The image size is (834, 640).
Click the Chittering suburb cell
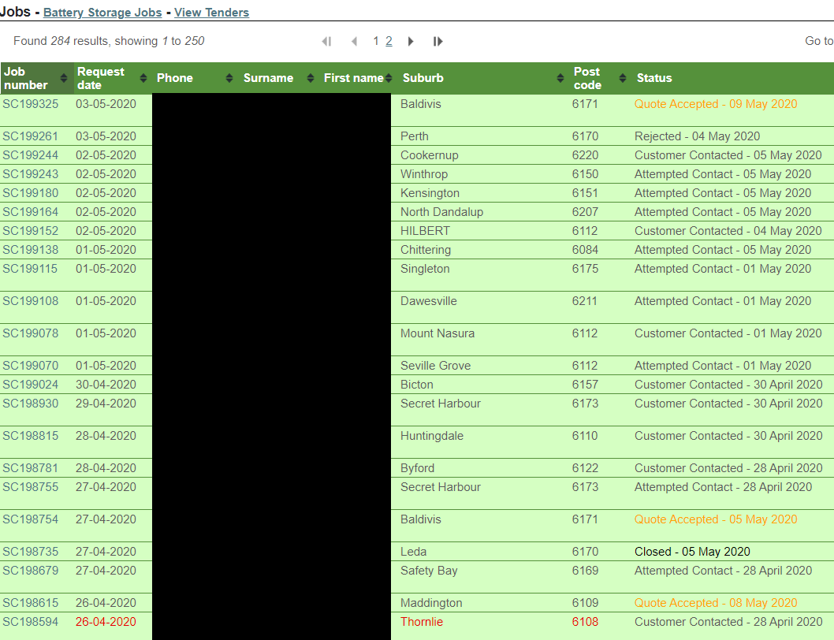pyautogui.click(x=426, y=250)
